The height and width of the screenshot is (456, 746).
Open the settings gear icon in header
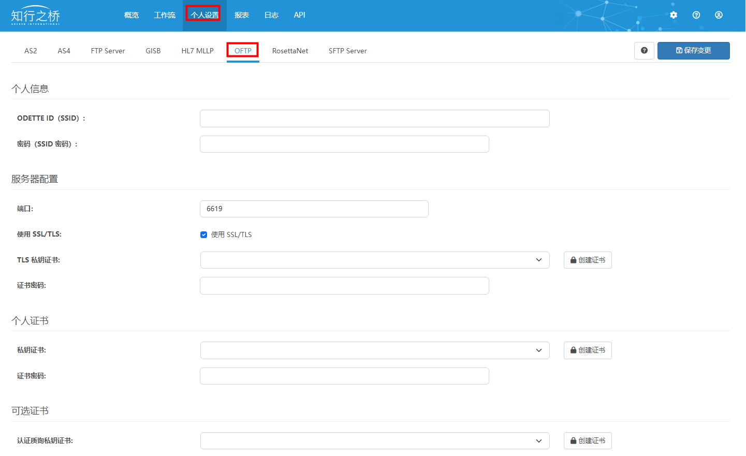[x=674, y=15]
